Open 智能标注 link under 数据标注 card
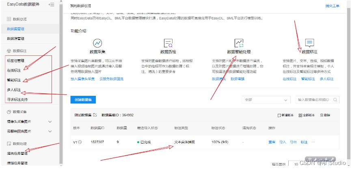352x169 pixels. 308,79
